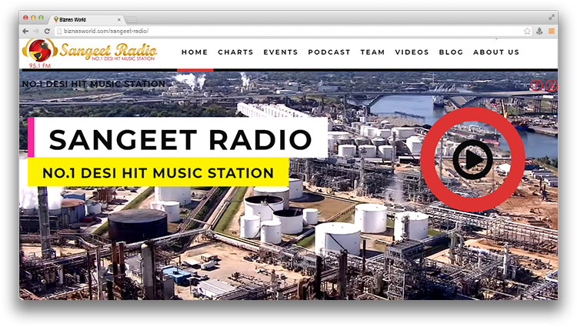The image size is (577, 327).
Task: Open a new browser tab
Action: click(132, 19)
